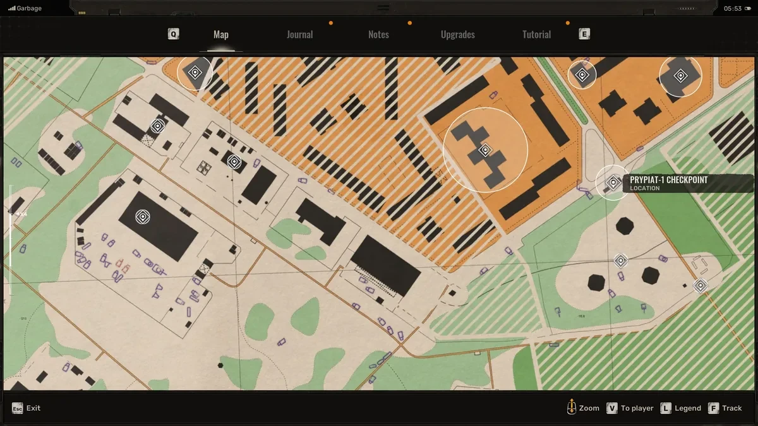Click the V key icon for To player
This screenshot has width=758, height=426.
611,408
